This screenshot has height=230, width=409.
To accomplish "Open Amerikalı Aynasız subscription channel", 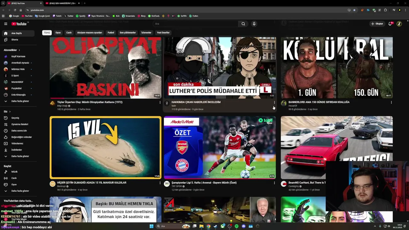I will pos(18,63).
